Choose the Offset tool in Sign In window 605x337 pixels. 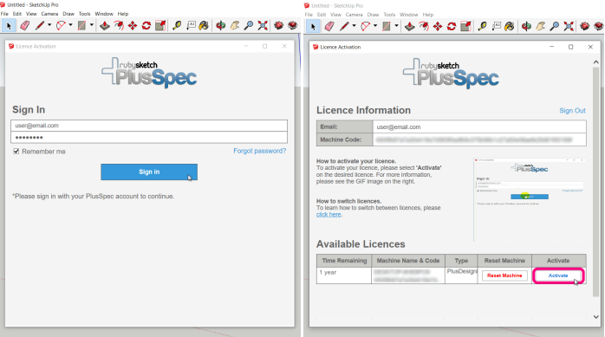[119, 26]
